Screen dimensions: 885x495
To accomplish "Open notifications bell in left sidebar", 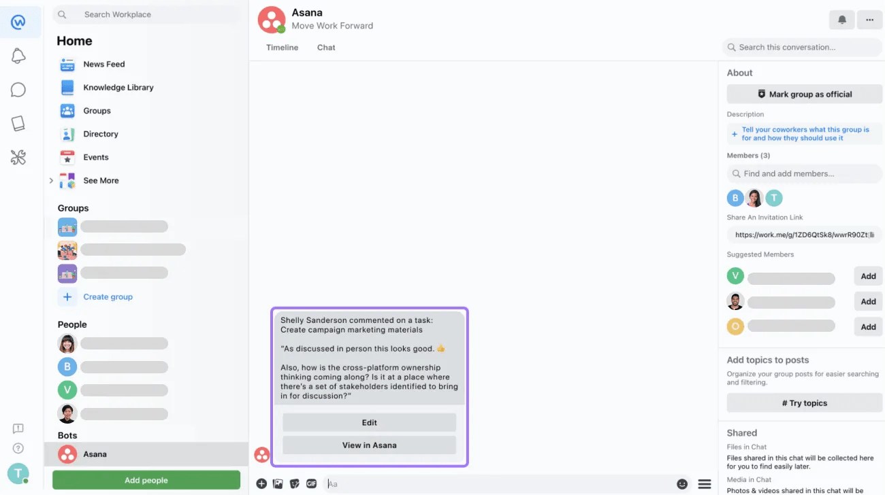I will coord(18,56).
